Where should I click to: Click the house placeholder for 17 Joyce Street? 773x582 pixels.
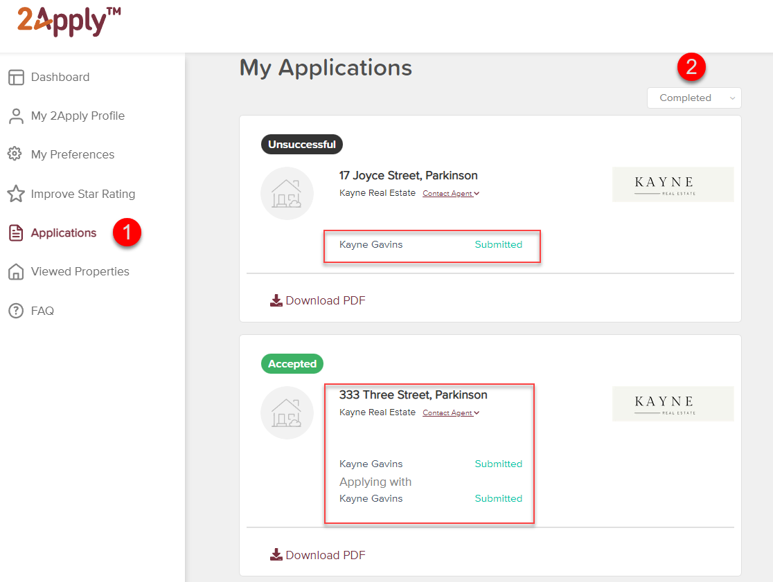tap(287, 194)
